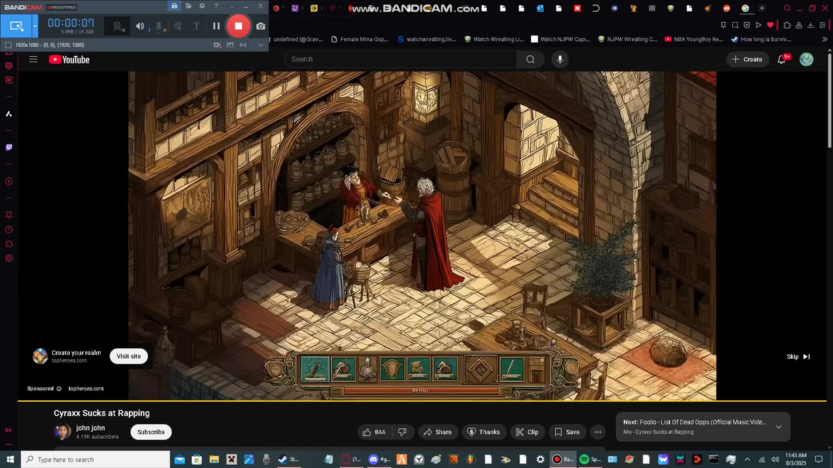This screenshot has width=833, height=468.
Task: Open more actions three-dot menu
Action: (597, 432)
